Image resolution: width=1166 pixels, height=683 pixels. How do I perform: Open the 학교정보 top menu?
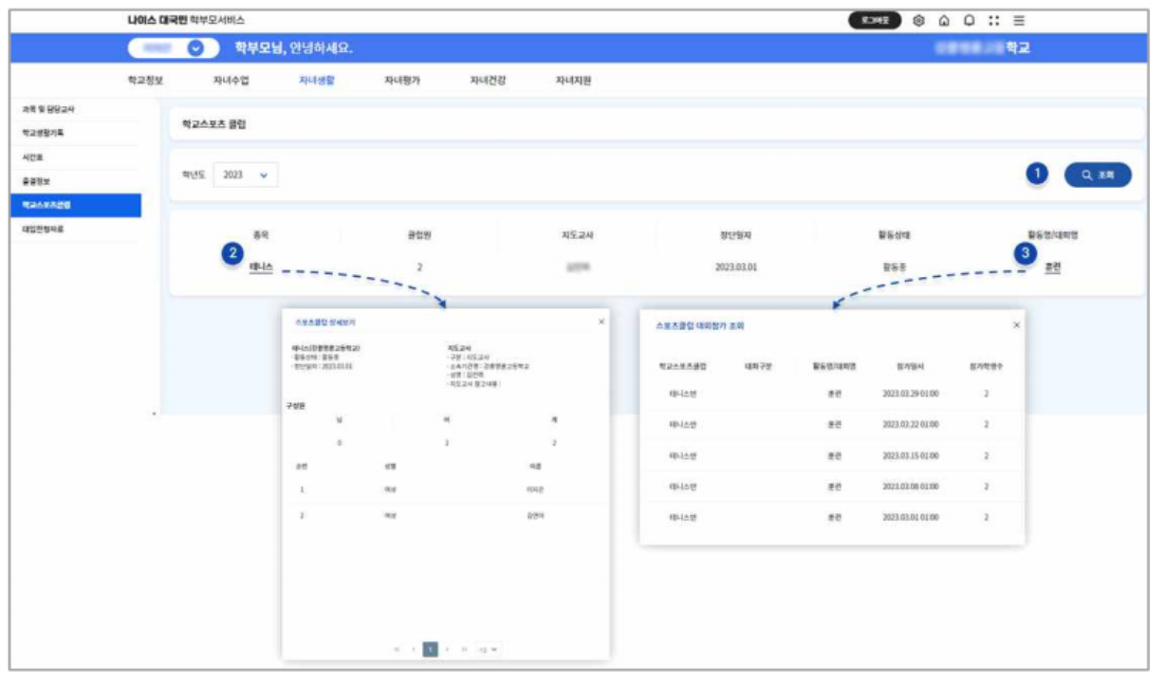coord(145,81)
